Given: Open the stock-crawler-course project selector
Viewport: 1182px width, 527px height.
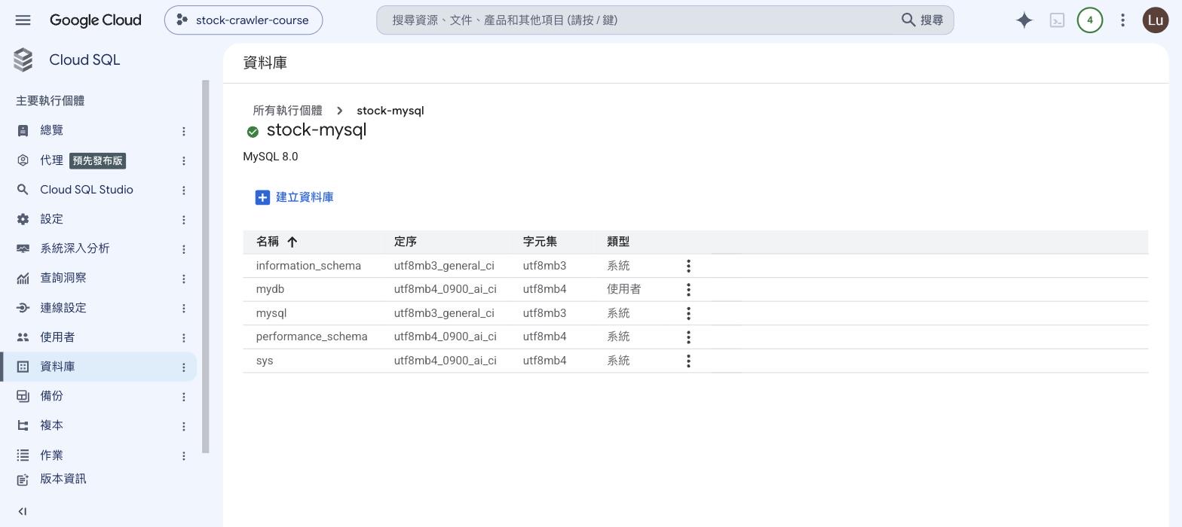Looking at the screenshot, I should [x=243, y=20].
